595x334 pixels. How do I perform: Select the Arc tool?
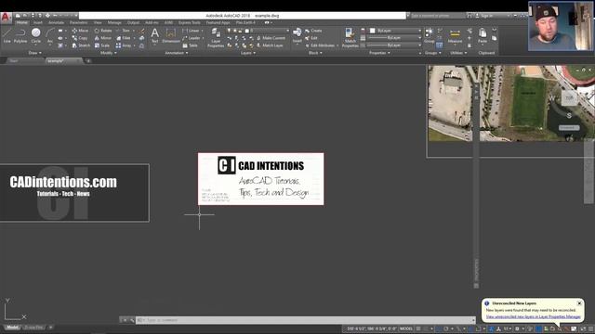point(49,36)
